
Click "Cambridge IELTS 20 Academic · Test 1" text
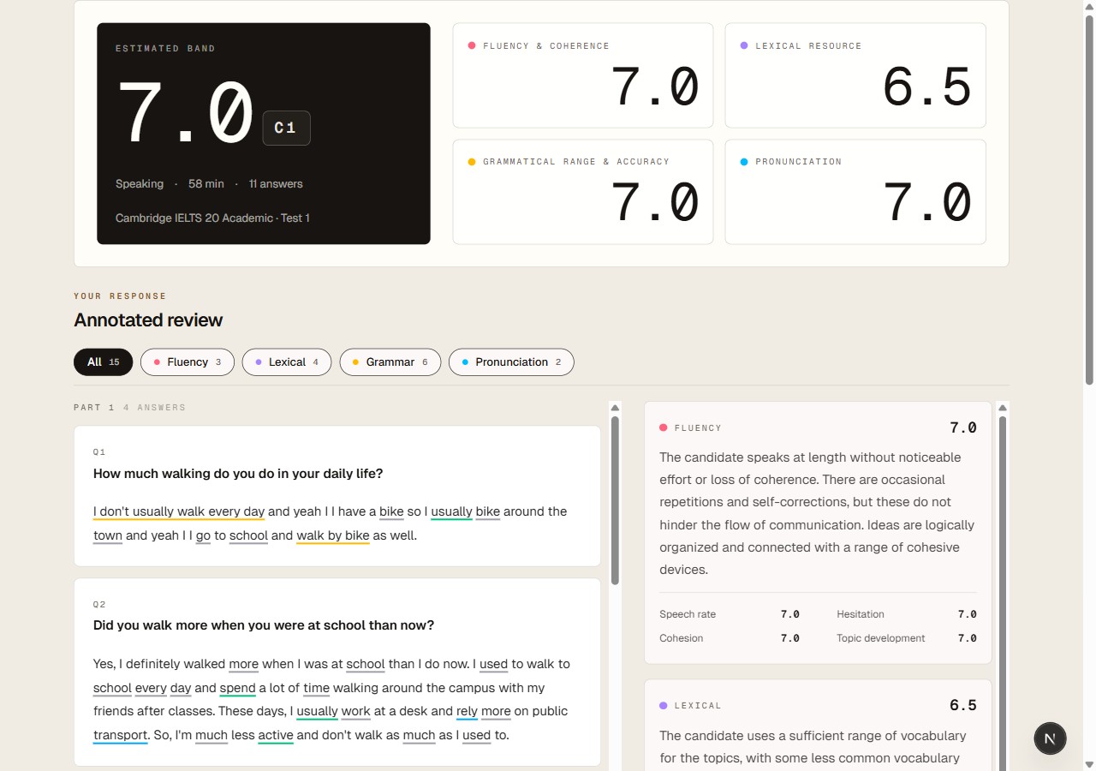(213, 218)
